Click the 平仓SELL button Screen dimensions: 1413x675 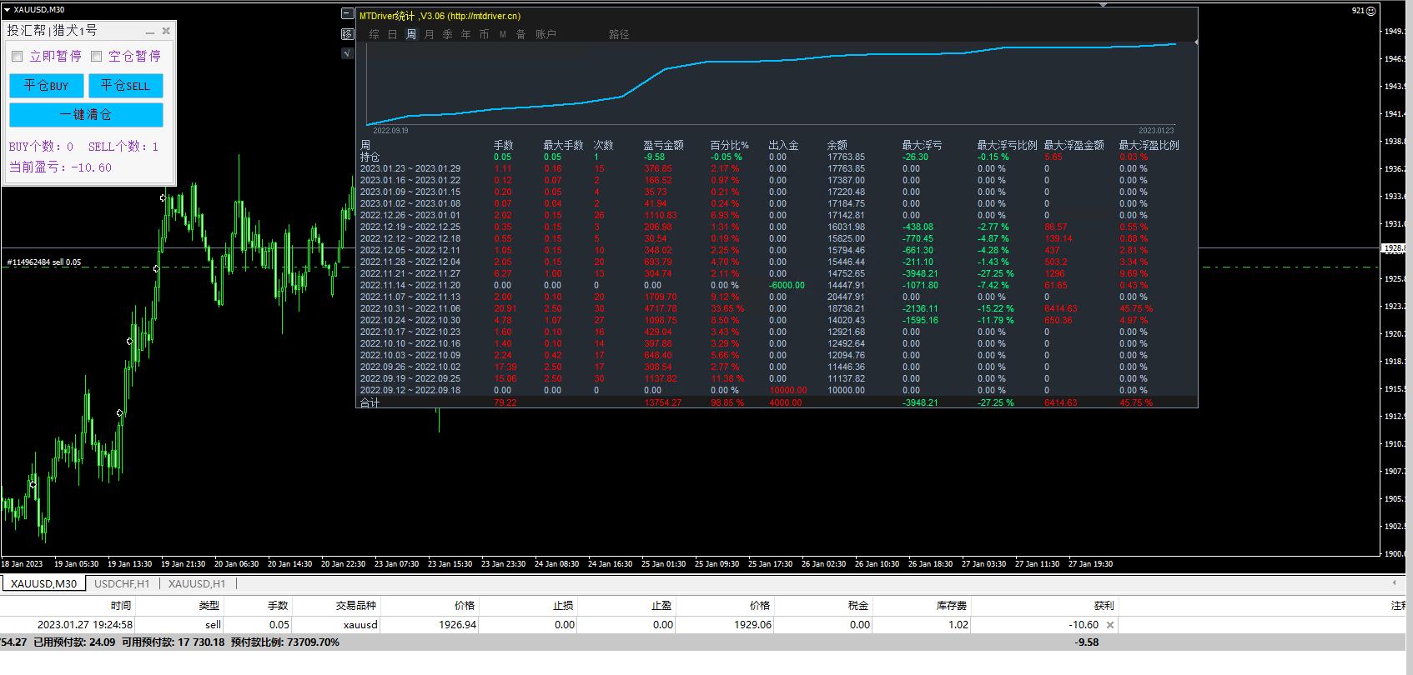click(x=126, y=86)
